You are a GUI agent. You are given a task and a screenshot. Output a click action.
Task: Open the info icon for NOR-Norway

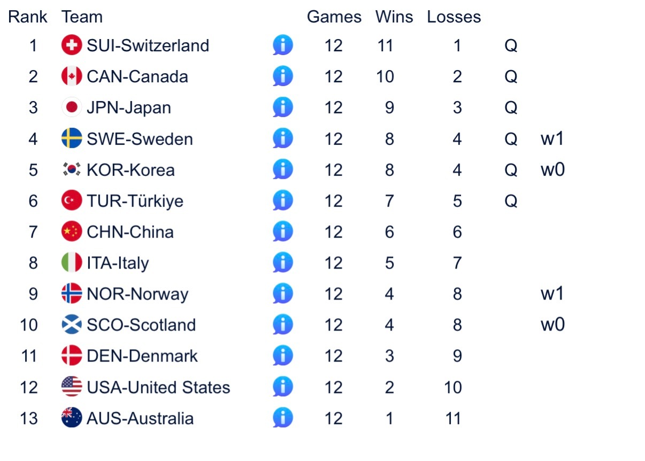[283, 294]
